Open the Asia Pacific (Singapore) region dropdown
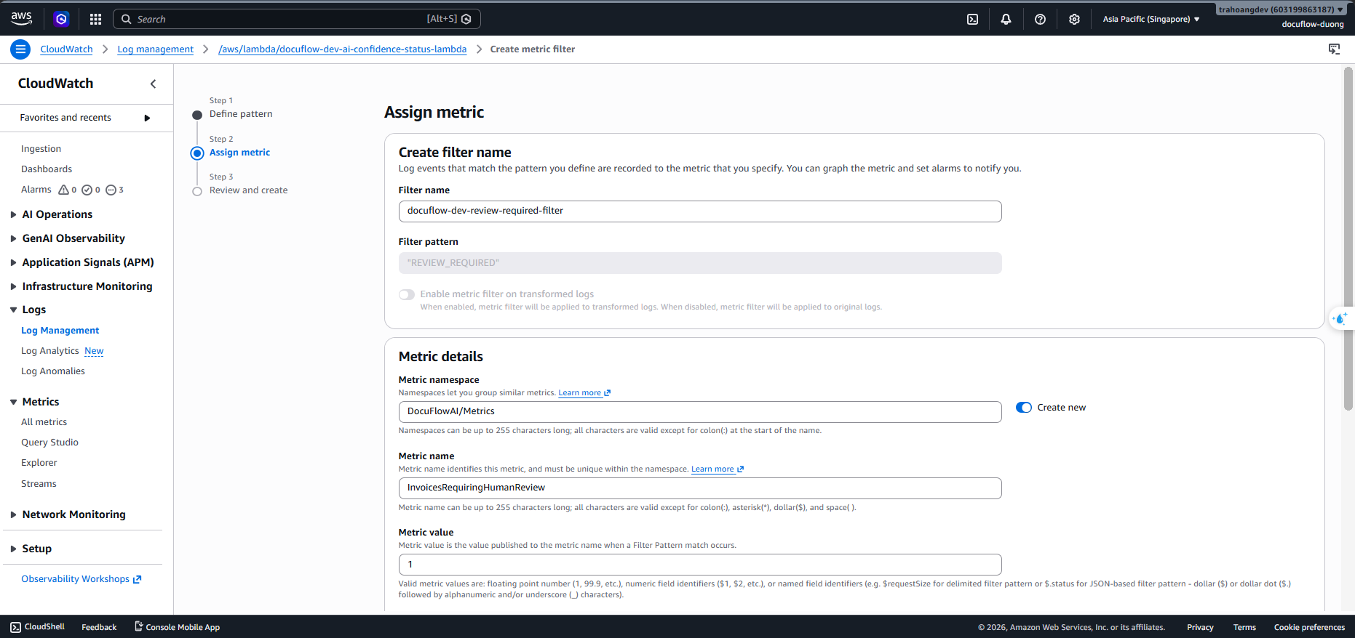The width and height of the screenshot is (1355, 638). pyautogui.click(x=1151, y=19)
